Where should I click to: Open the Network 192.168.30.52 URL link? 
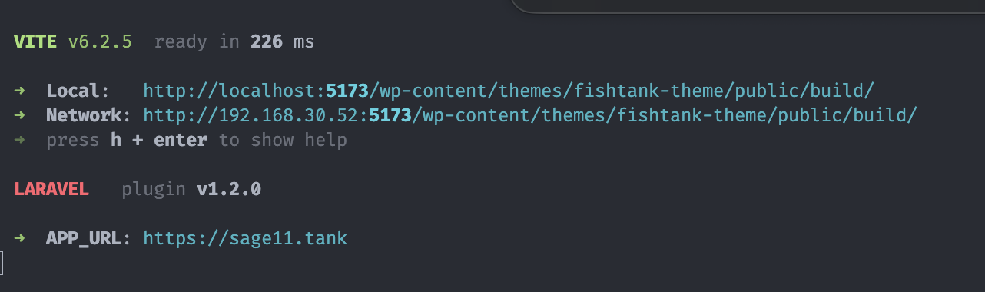pos(531,115)
